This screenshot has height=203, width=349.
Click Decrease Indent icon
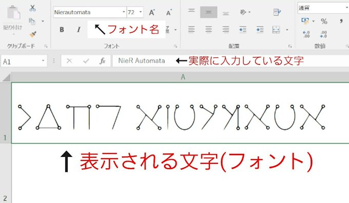click(x=243, y=29)
